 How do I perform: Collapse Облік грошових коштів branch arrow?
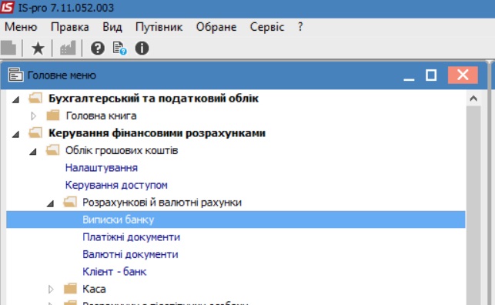[x=33, y=152]
